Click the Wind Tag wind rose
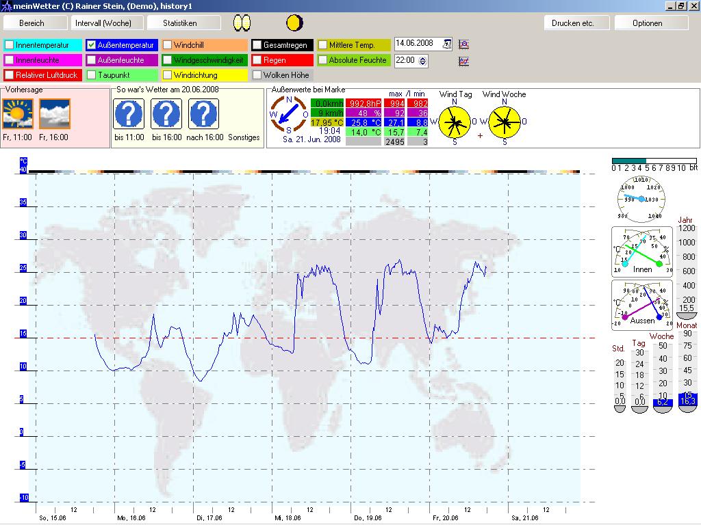Image resolution: width=701 pixels, height=525 pixels. [455, 122]
